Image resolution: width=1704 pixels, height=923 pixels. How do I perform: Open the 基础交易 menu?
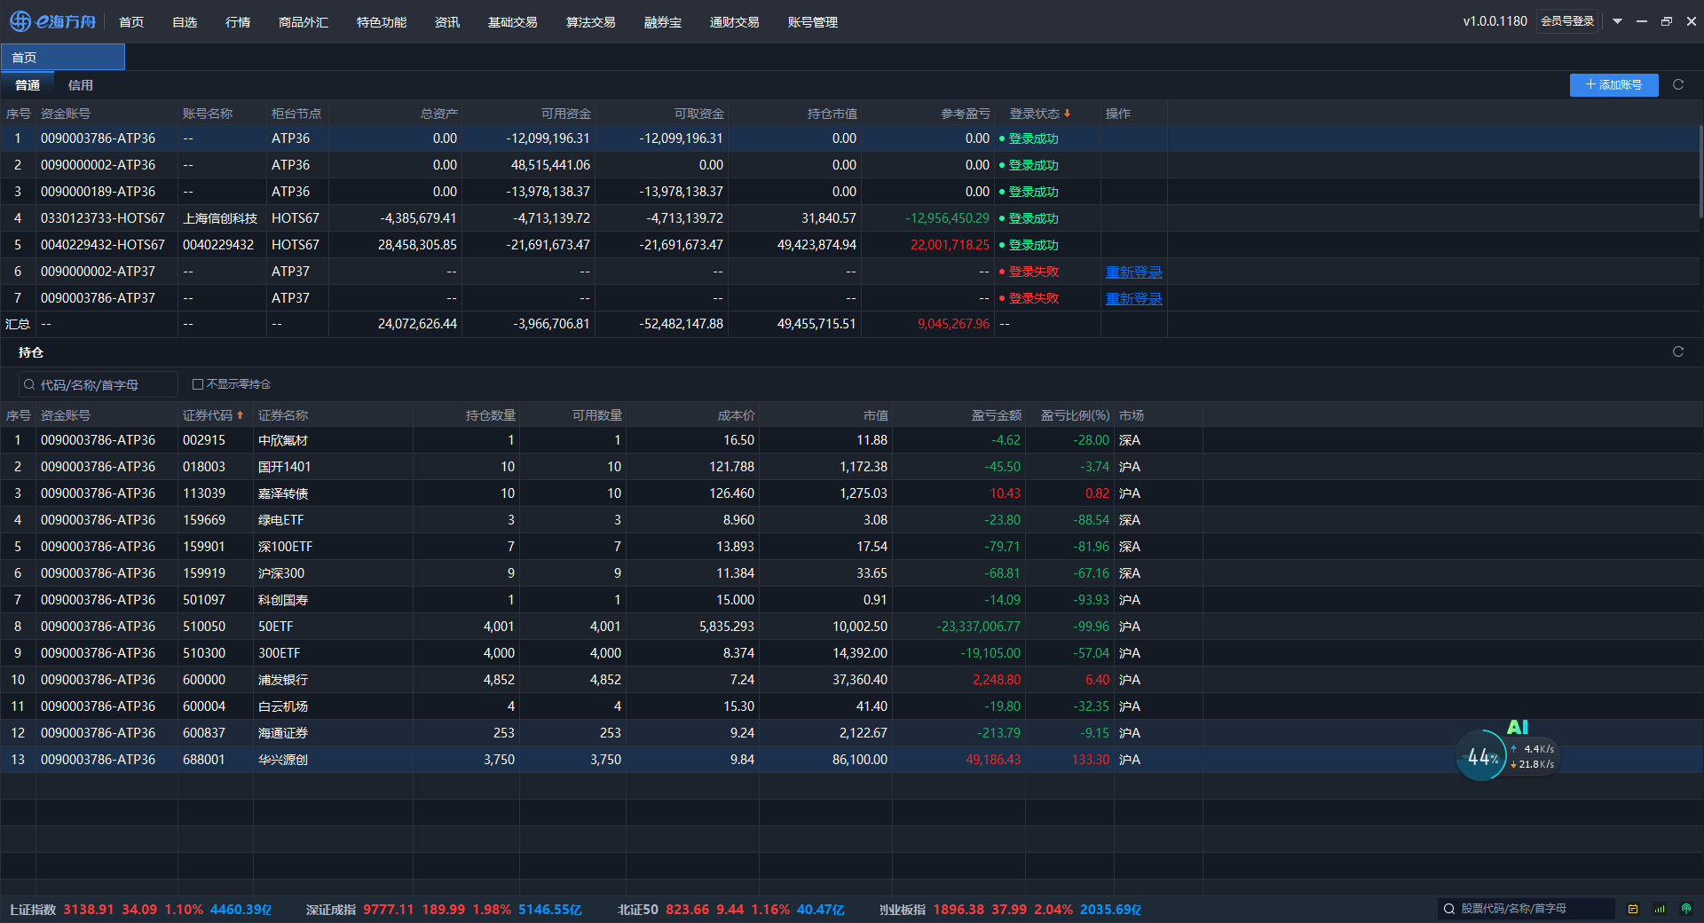tap(513, 22)
